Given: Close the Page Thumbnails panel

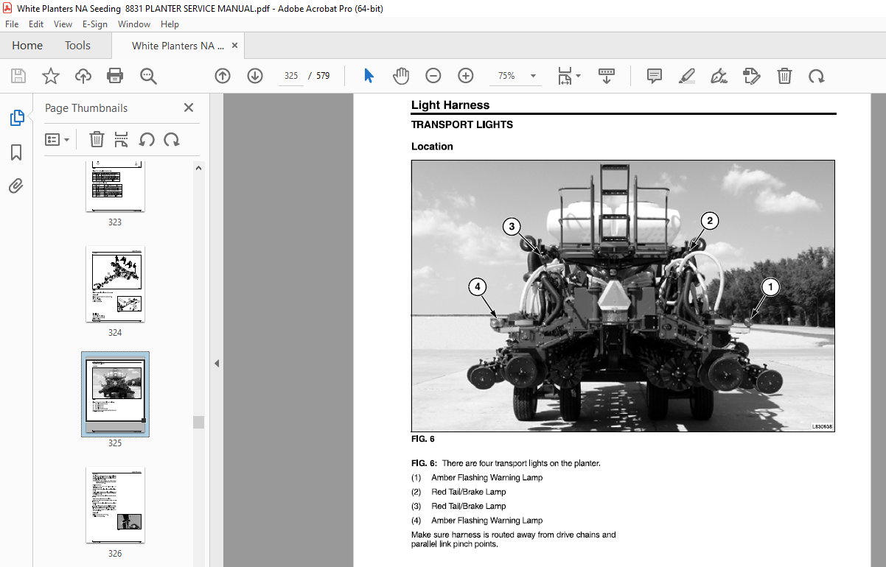Looking at the screenshot, I should [189, 108].
